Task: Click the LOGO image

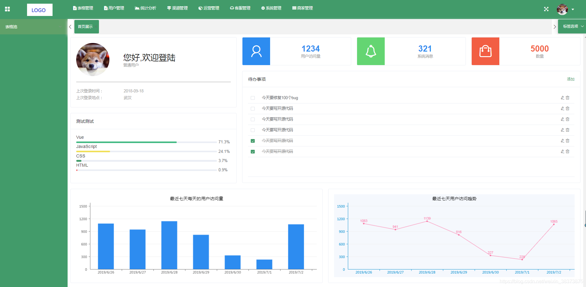Action: pos(40,10)
